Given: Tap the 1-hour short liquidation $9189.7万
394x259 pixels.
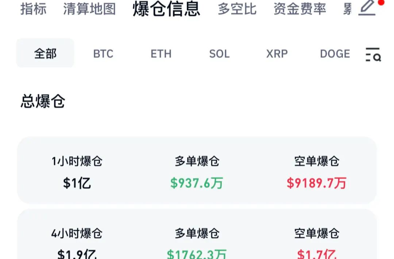Looking at the screenshot, I should tap(316, 183).
